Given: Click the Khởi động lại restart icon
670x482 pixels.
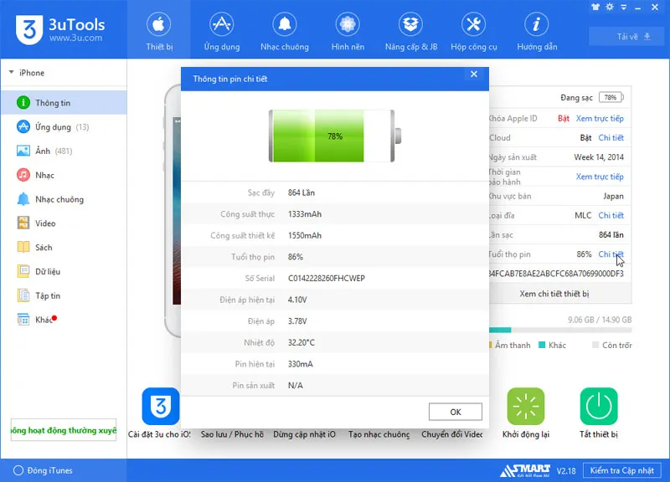Looking at the screenshot, I should click(x=526, y=406).
